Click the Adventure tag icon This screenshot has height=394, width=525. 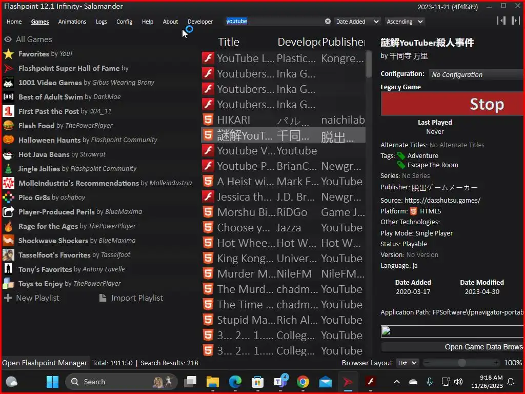tap(401, 155)
